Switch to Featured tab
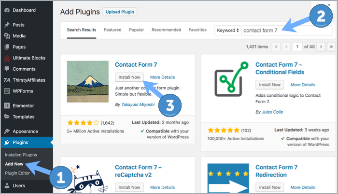This screenshot has height=194, width=338. coord(113,30)
